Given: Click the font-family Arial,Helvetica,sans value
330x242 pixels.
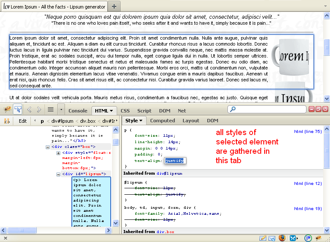Looking at the screenshot, I should [194, 213].
